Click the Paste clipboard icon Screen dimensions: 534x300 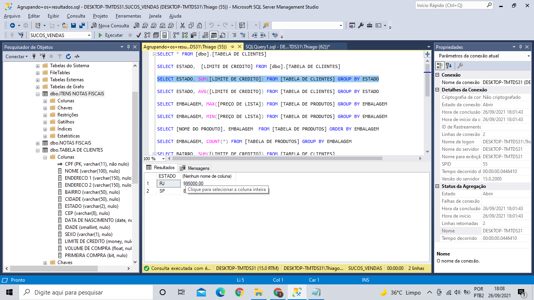199,25
